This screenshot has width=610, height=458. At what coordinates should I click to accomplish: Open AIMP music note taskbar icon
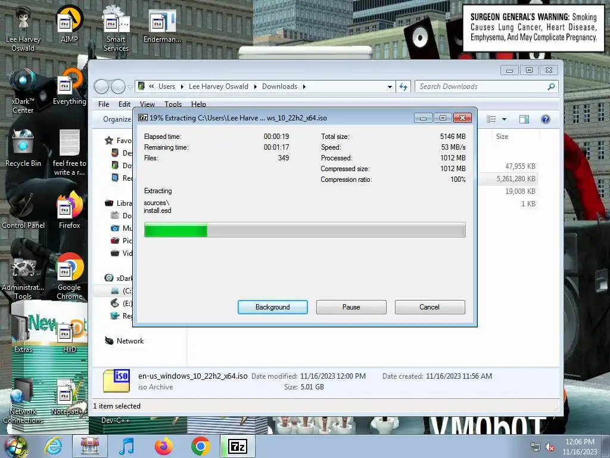click(x=126, y=446)
